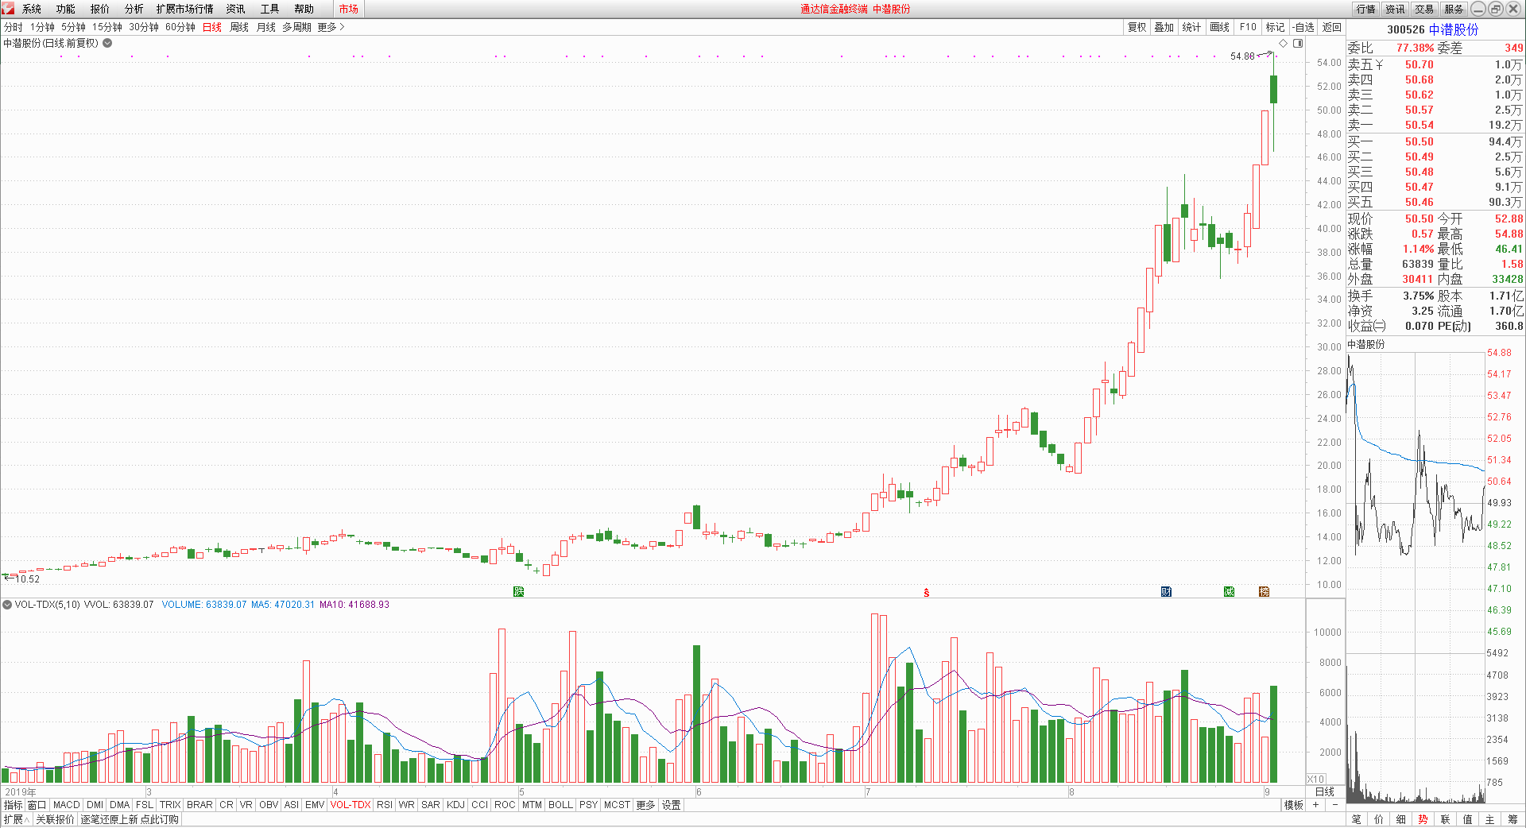Viewport: 1526px width, 828px height.
Task: Open the 分析 menu
Action: coord(134,9)
